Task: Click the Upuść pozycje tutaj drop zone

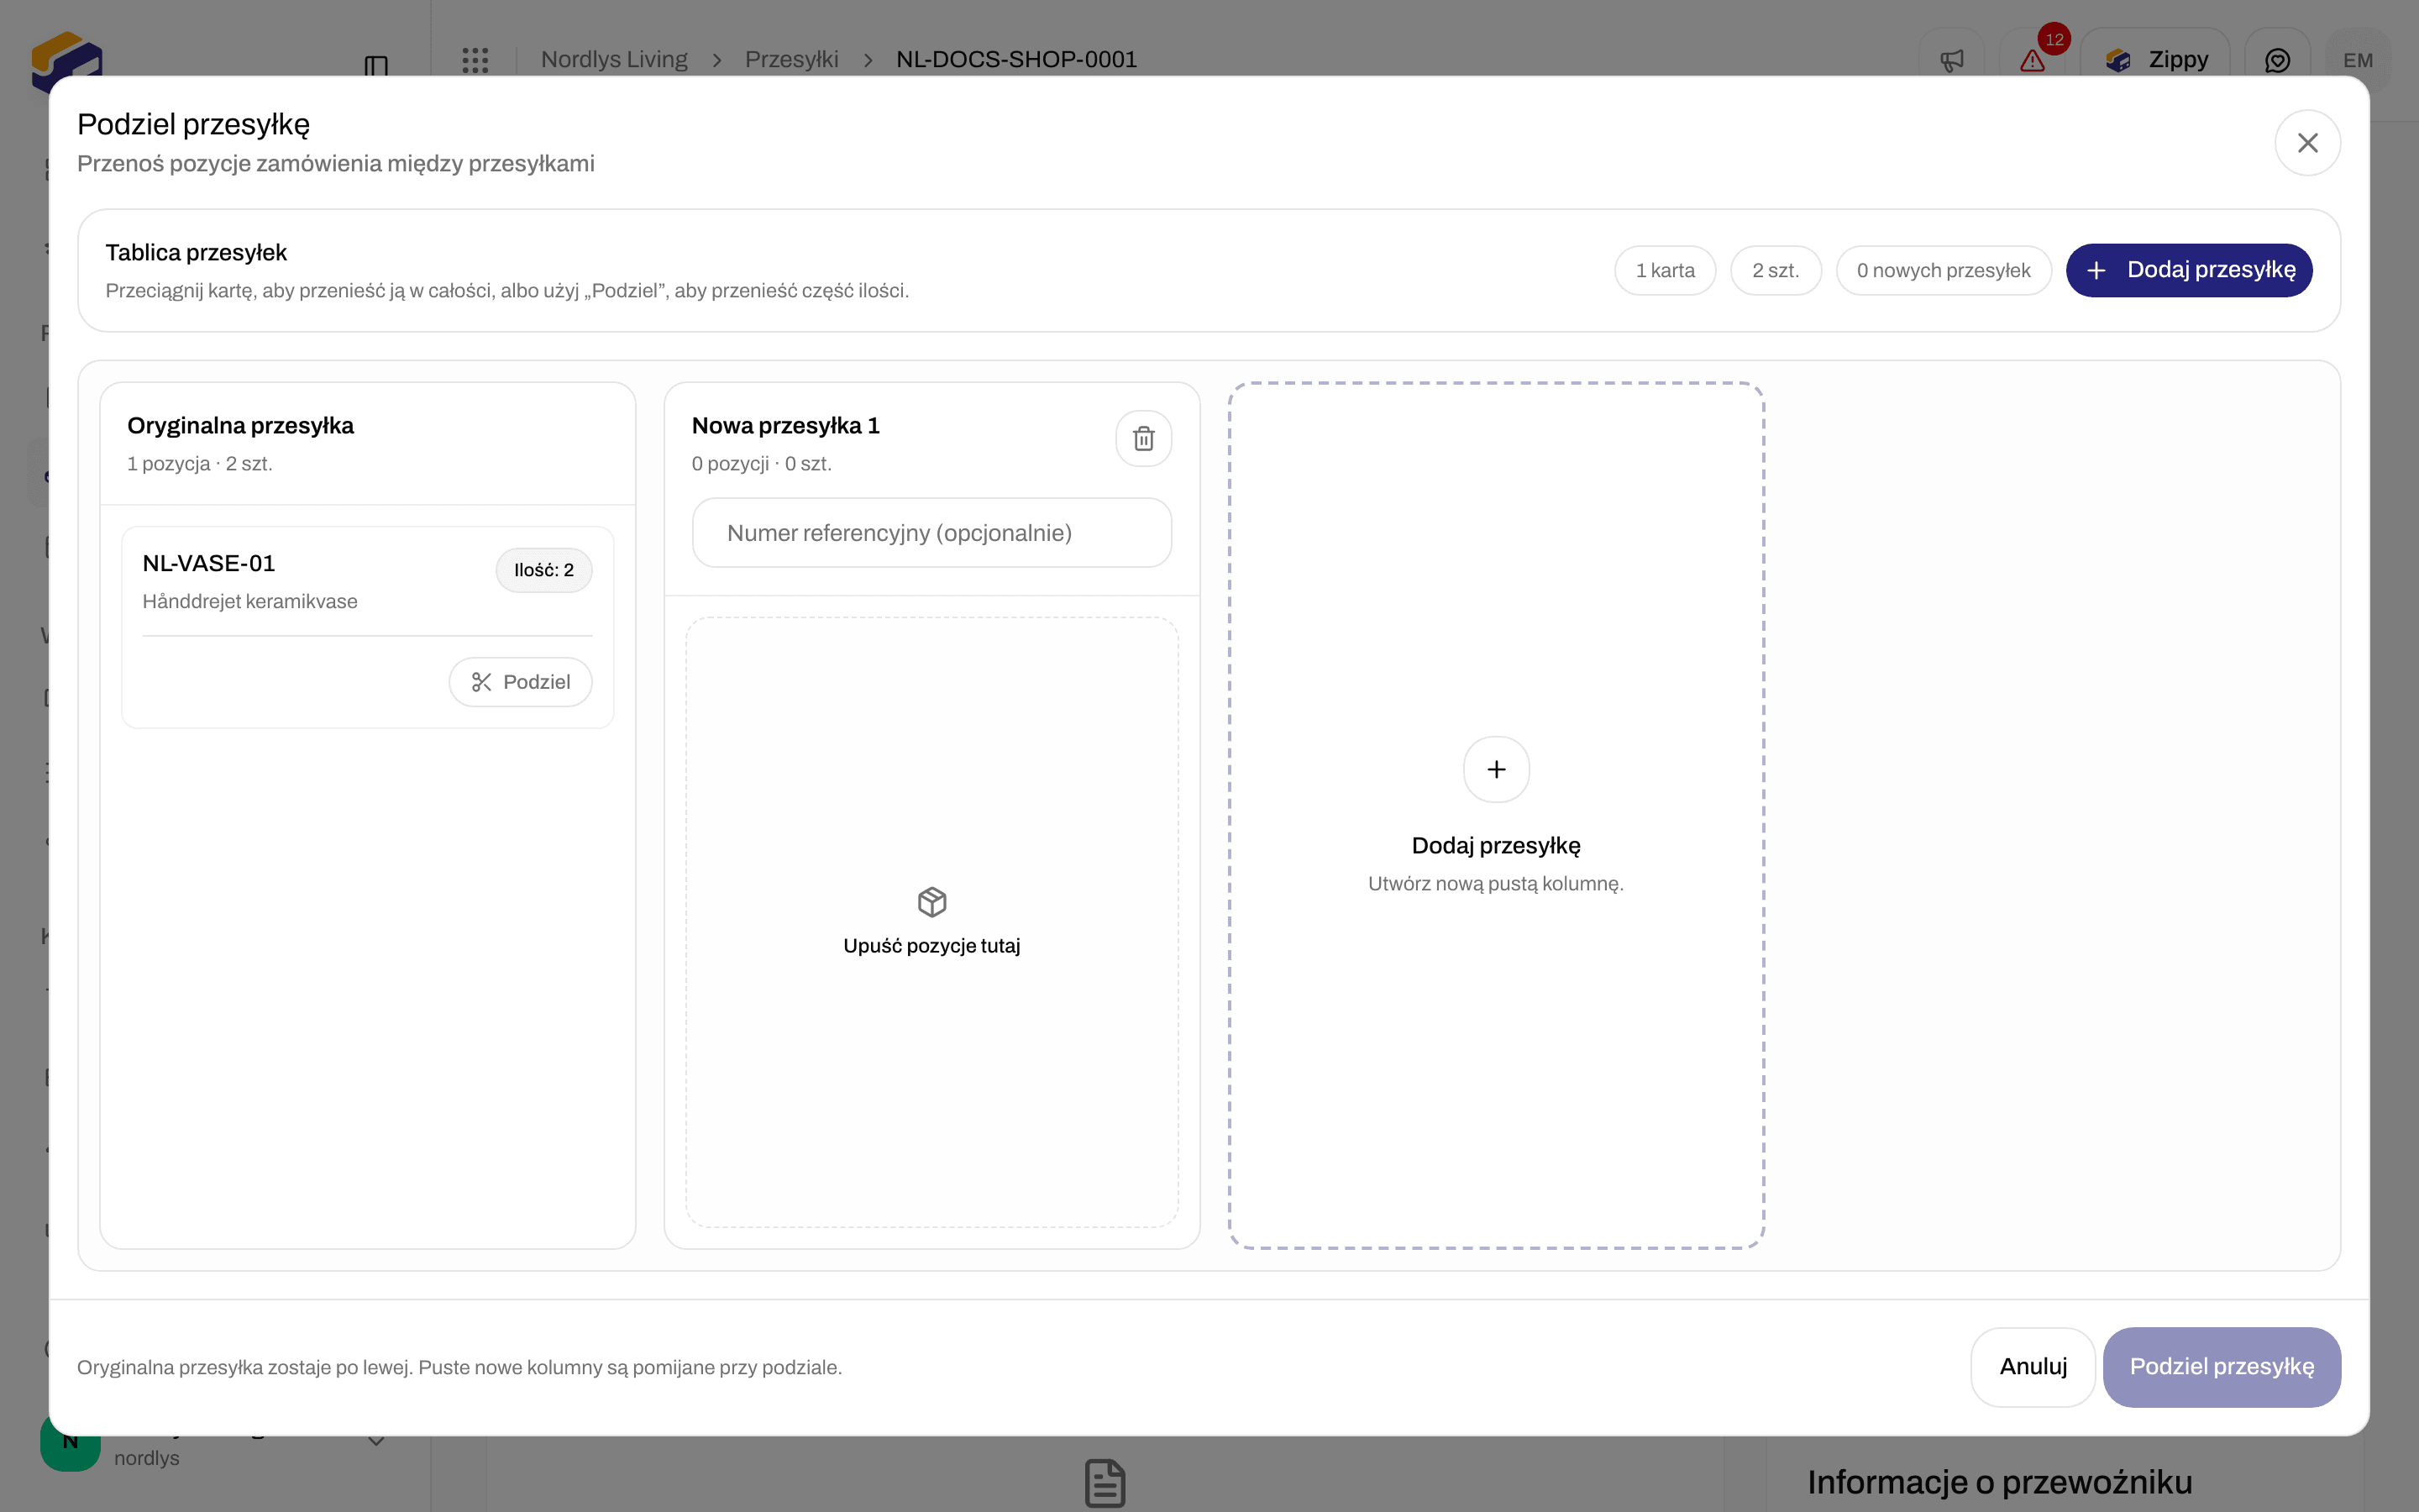Action: 931,922
